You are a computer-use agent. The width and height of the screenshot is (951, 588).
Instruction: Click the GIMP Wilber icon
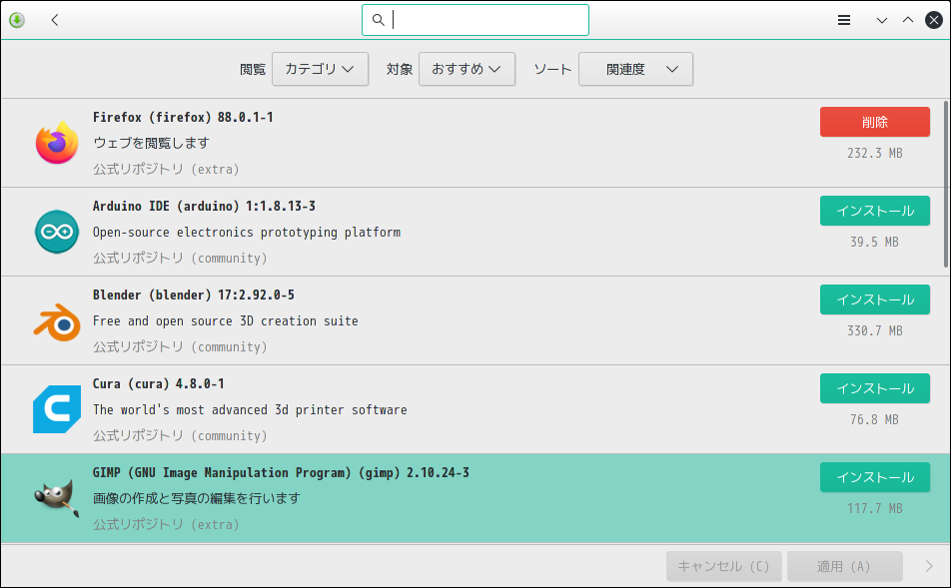click(x=57, y=498)
